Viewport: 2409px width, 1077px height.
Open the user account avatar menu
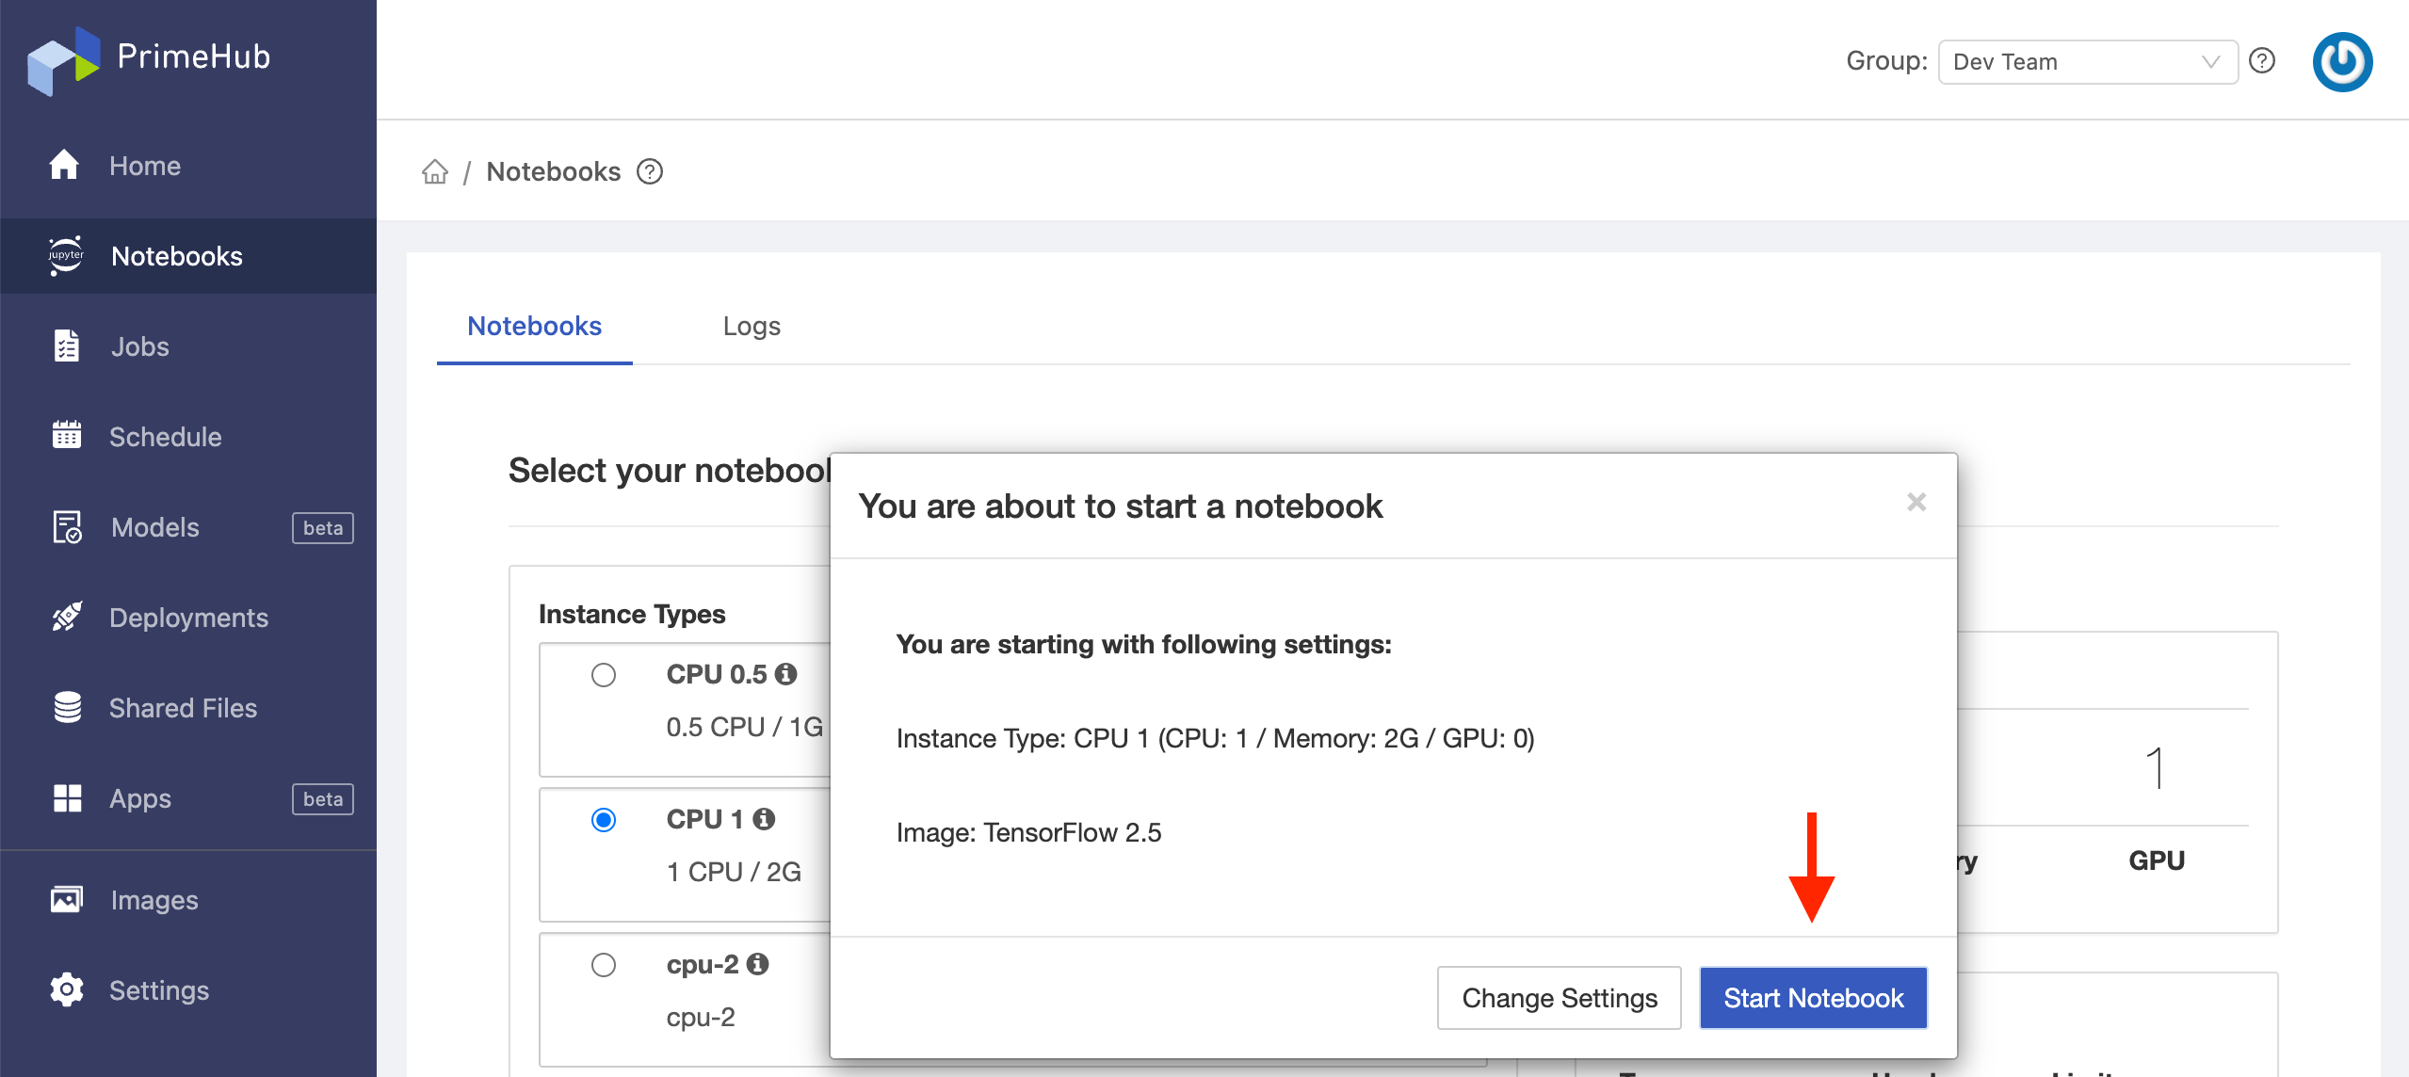[x=2342, y=61]
